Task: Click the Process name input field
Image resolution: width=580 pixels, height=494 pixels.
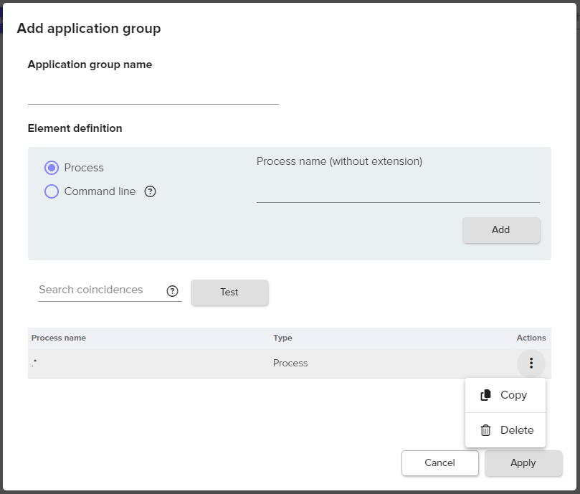Action: pyautogui.click(x=397, y=191)
